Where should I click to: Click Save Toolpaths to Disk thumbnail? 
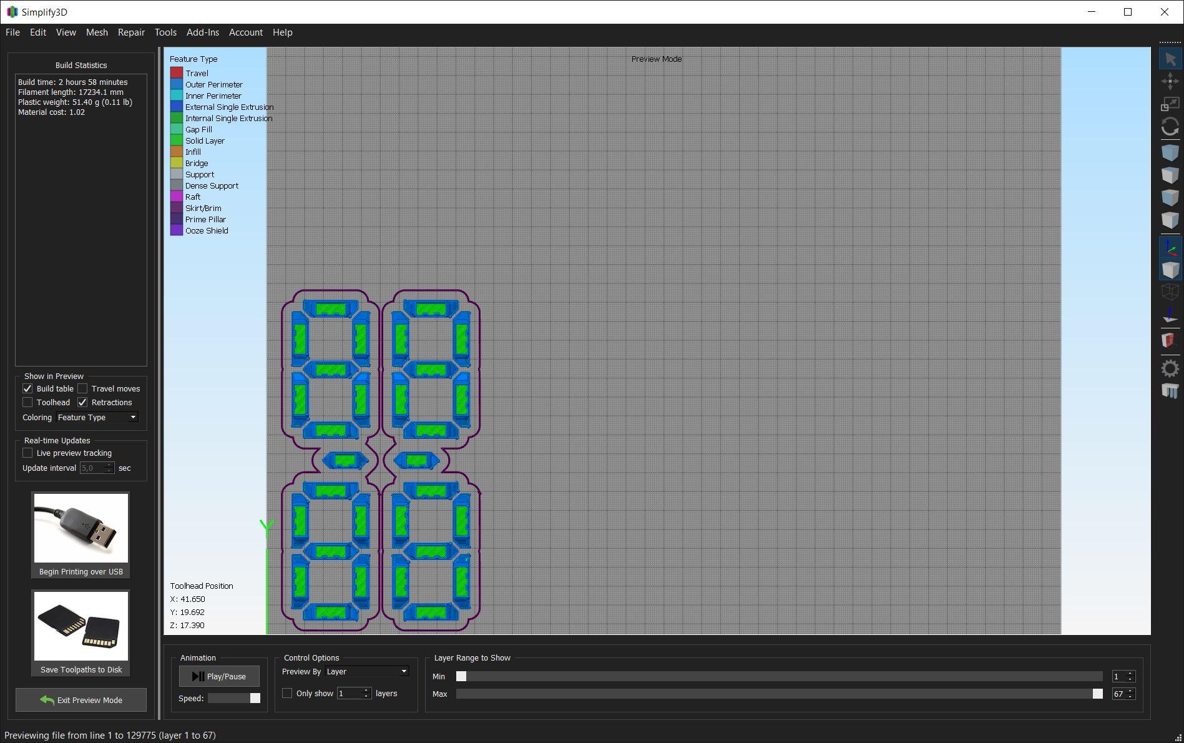click(x=81, y=632)
